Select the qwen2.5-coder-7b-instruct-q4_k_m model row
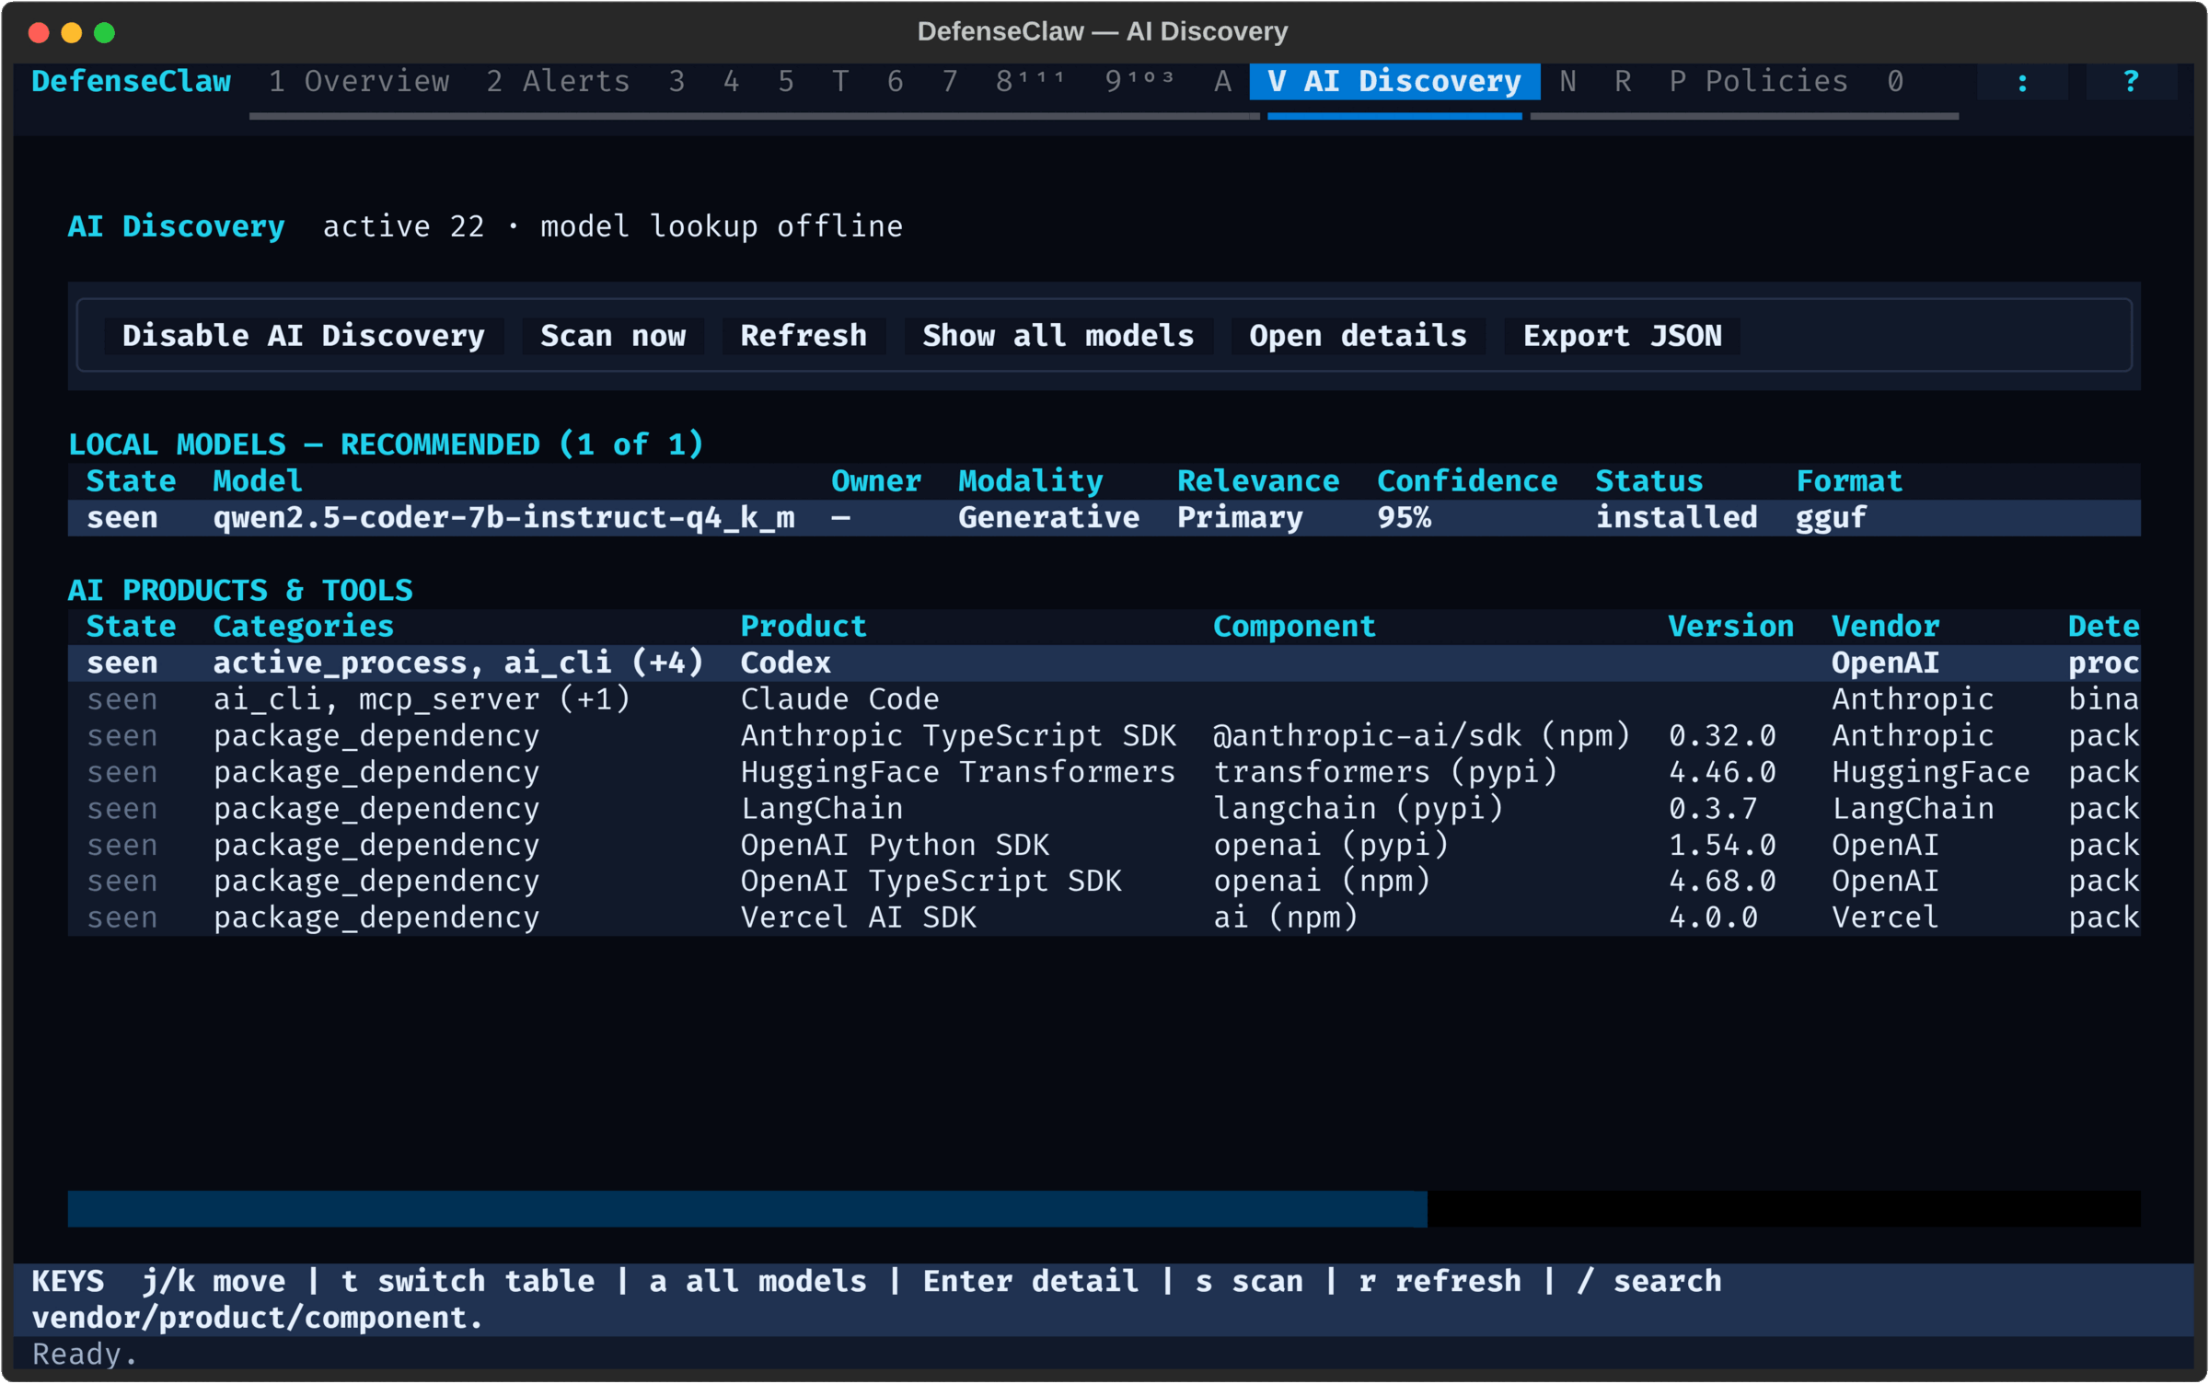This screenshot has height=1384, width=2209. point(1104,518)
